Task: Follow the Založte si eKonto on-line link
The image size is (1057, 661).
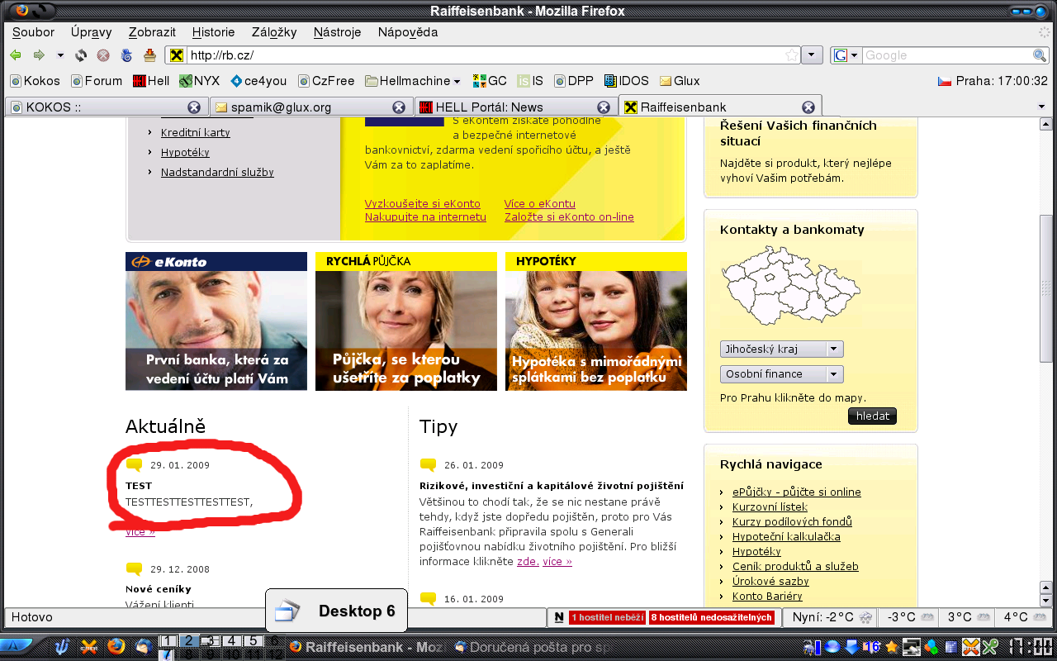Action: coord(569,216)
